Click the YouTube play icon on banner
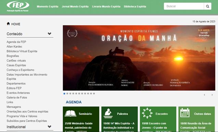Image resolution: width=218 pixels, height=132 pixels. (204, 39)
